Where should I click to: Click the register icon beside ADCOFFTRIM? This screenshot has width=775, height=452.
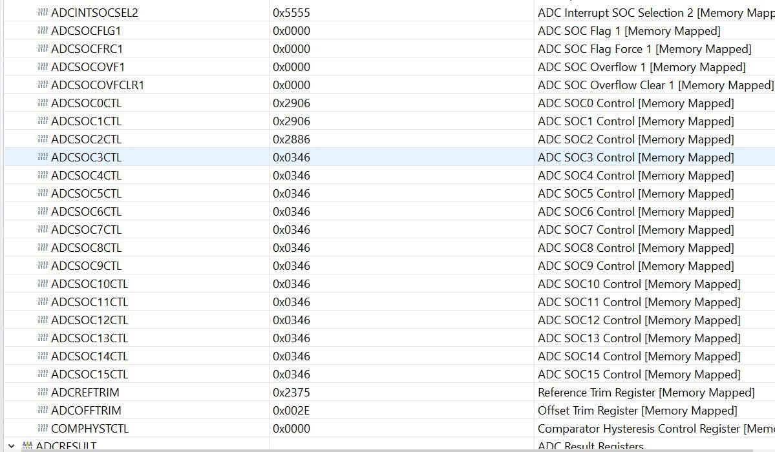pos(43,410)
